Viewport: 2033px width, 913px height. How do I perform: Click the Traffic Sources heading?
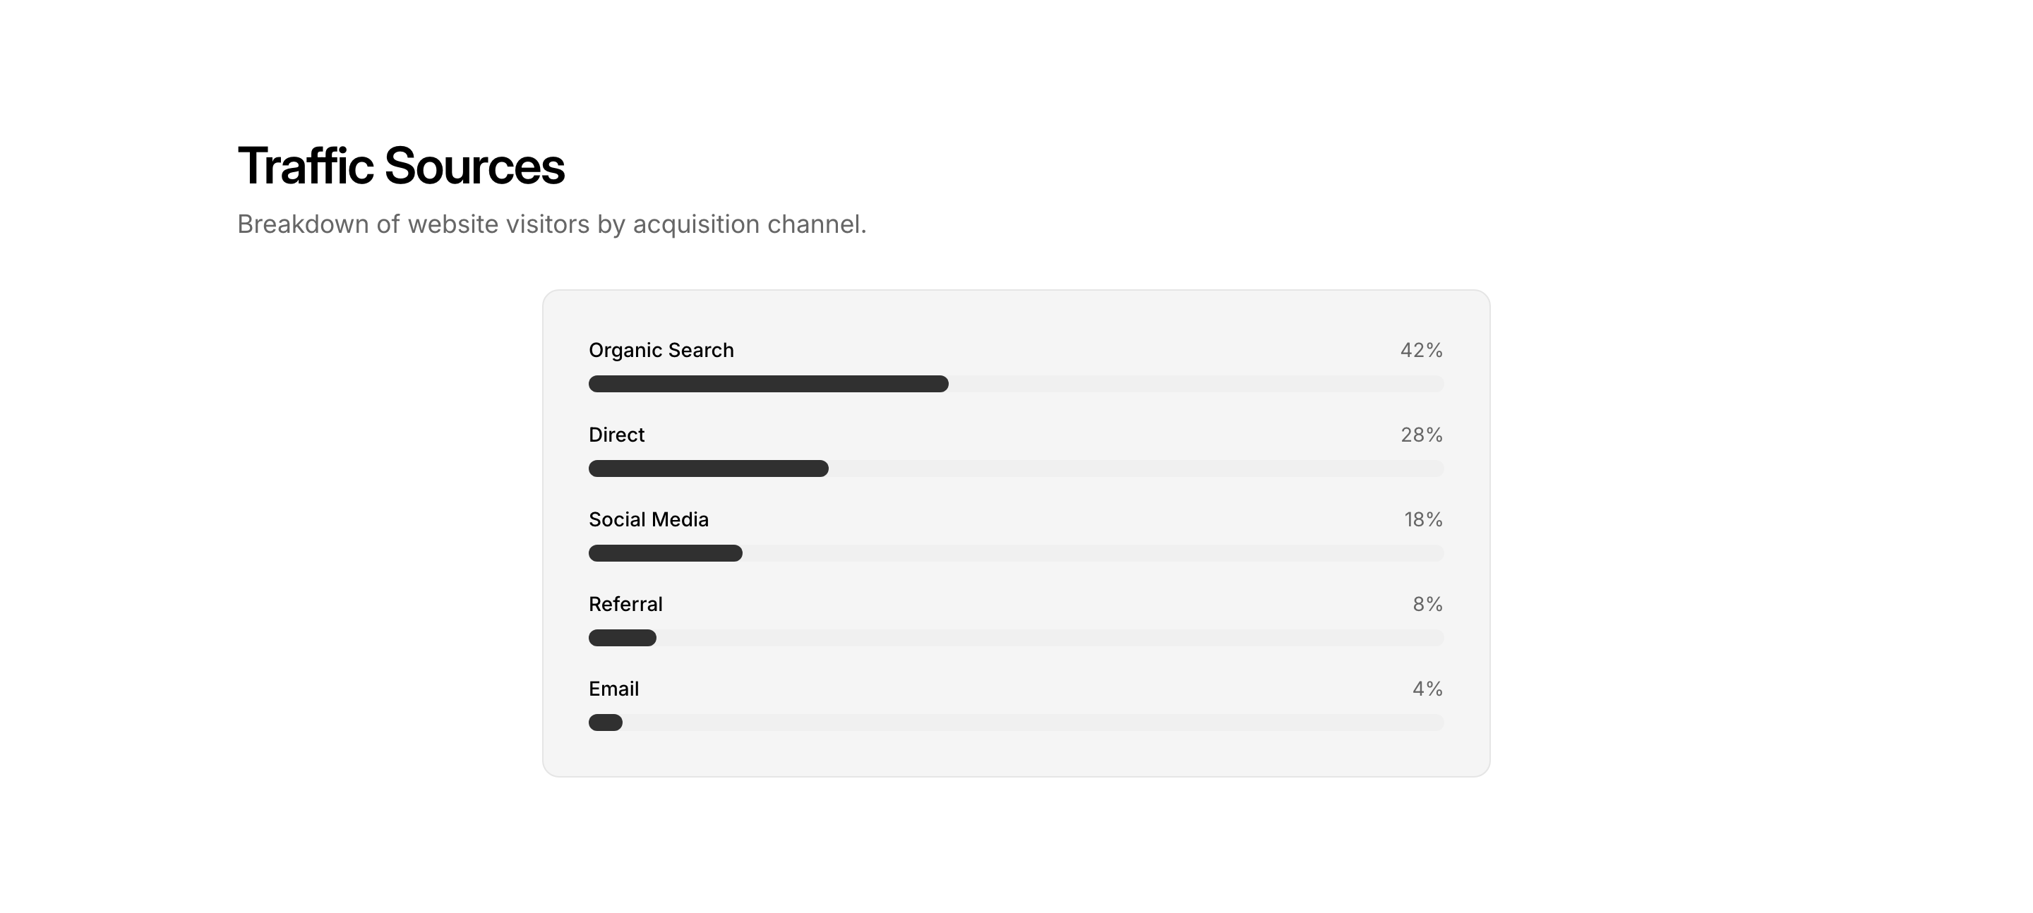(401, 167)
